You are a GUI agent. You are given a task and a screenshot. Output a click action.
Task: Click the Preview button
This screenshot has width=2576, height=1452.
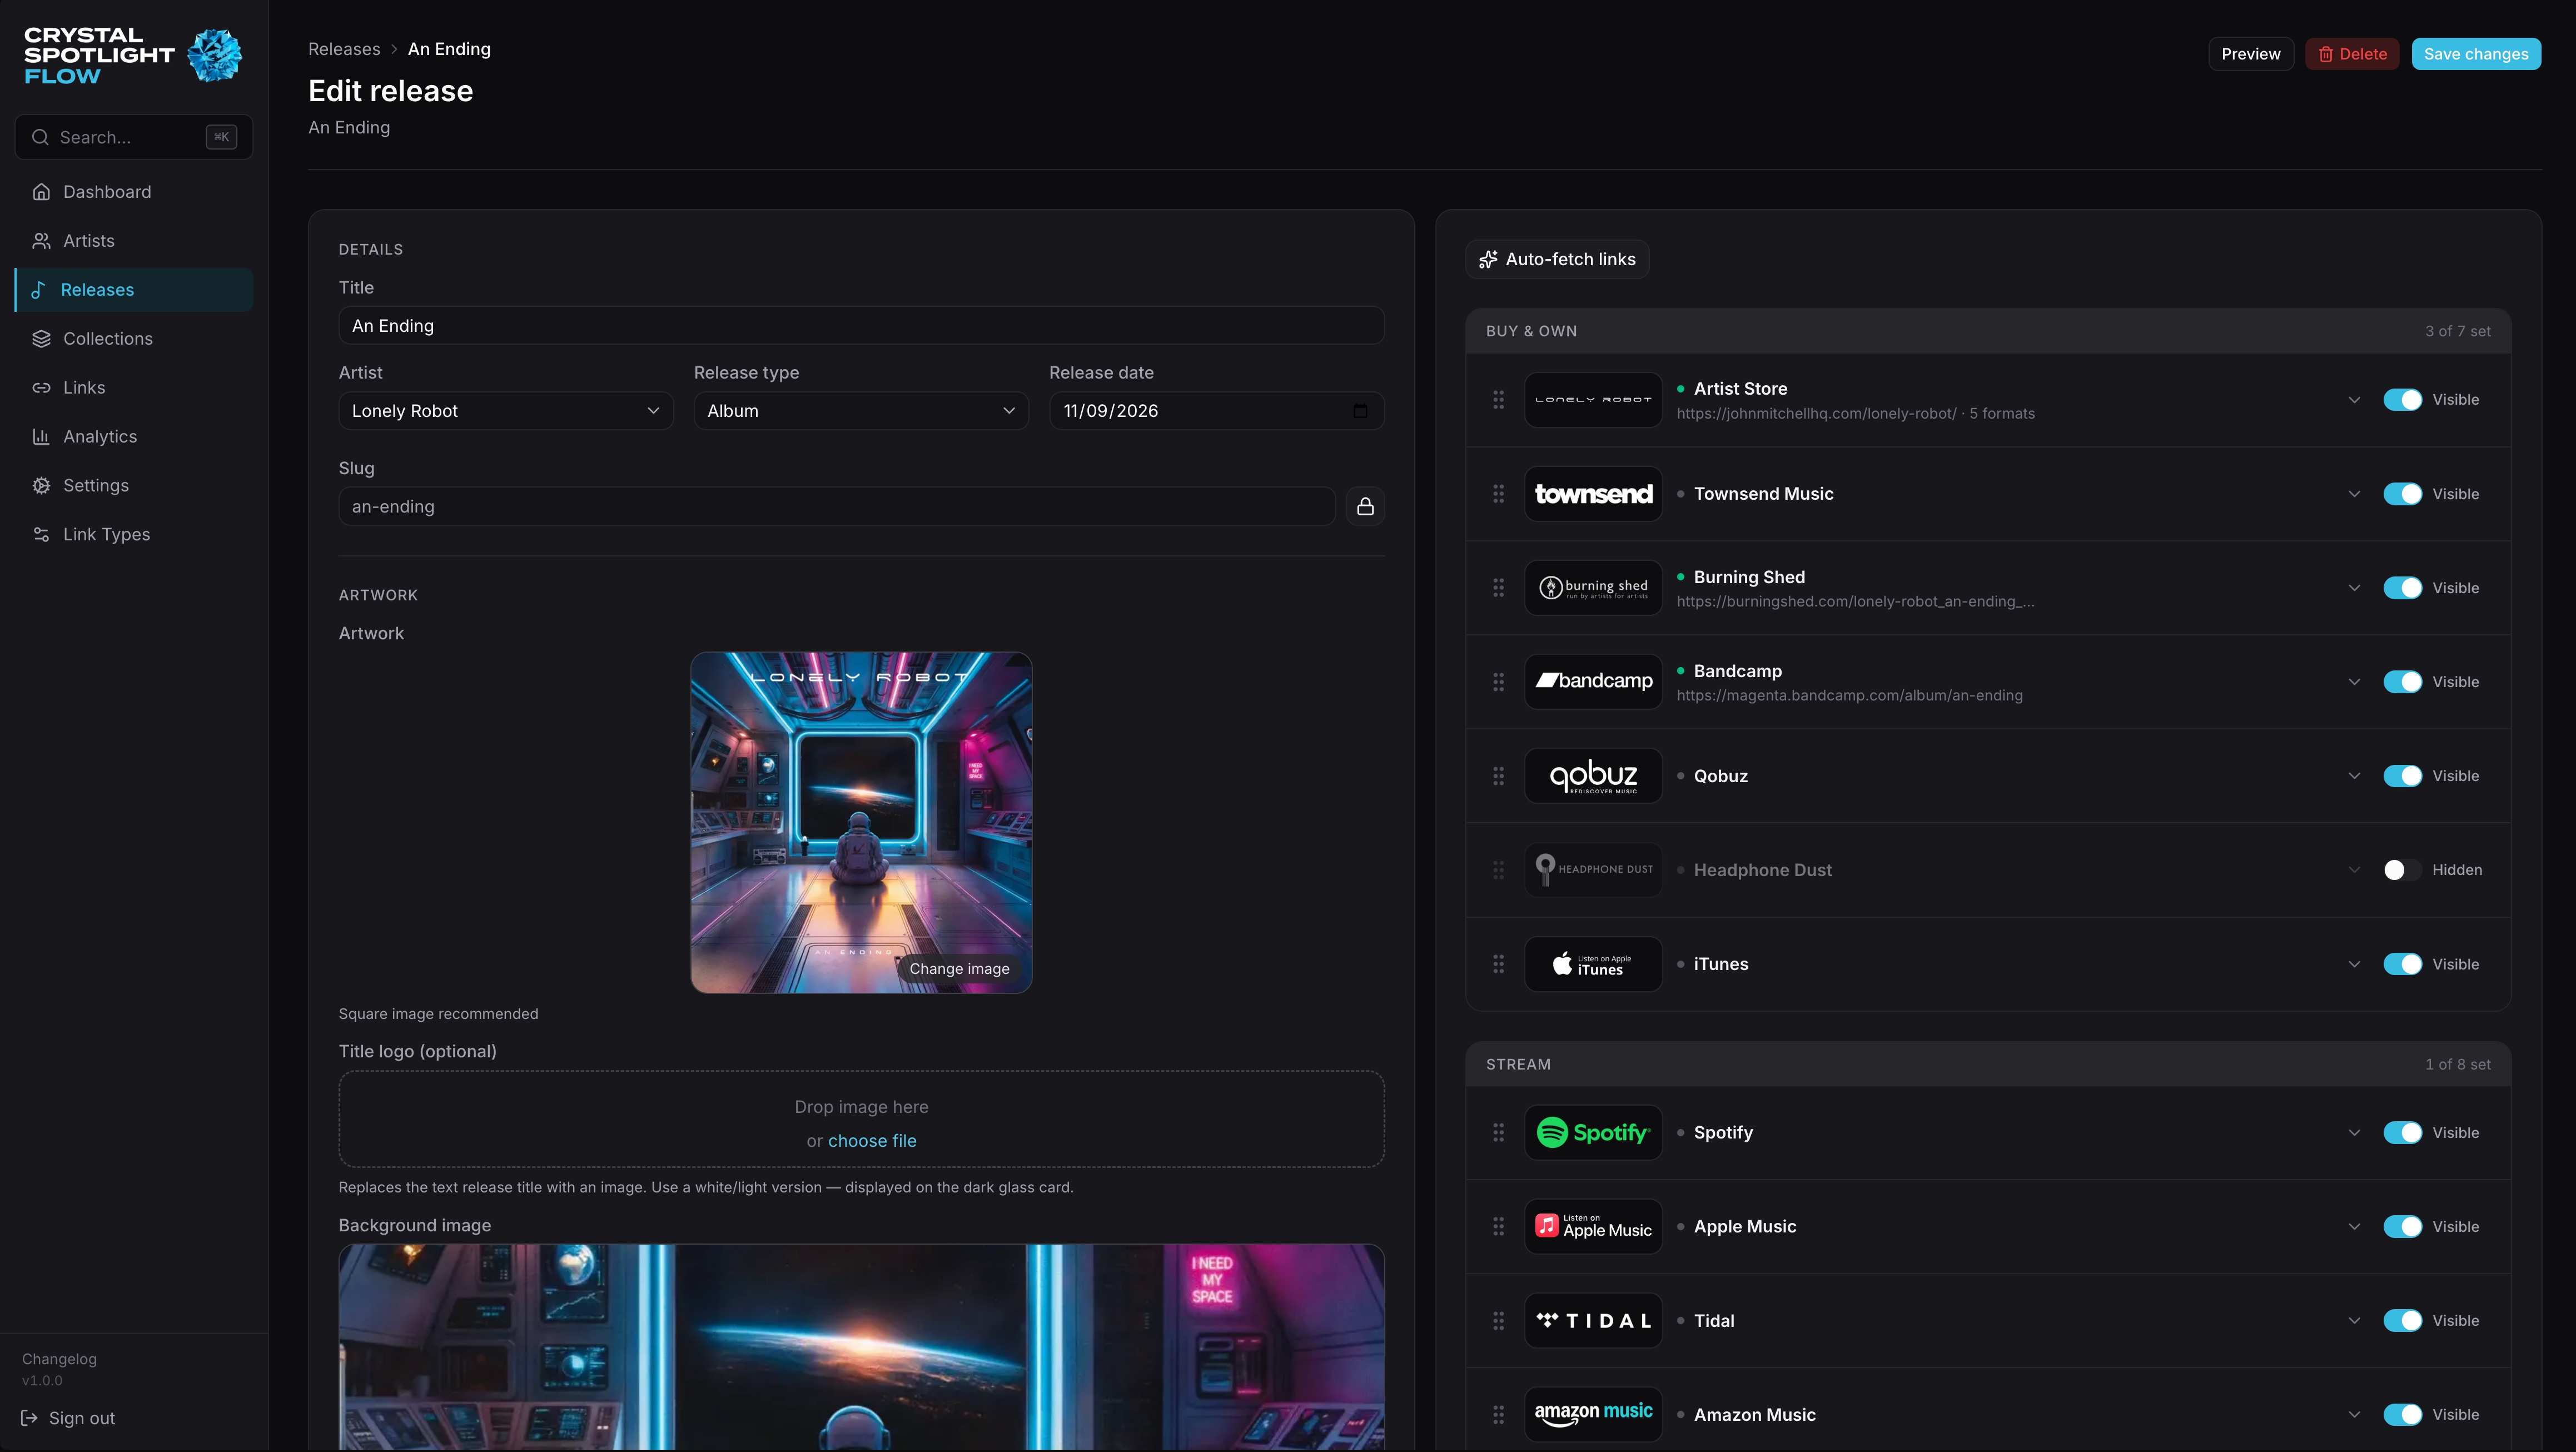(x=2251, y=54)
